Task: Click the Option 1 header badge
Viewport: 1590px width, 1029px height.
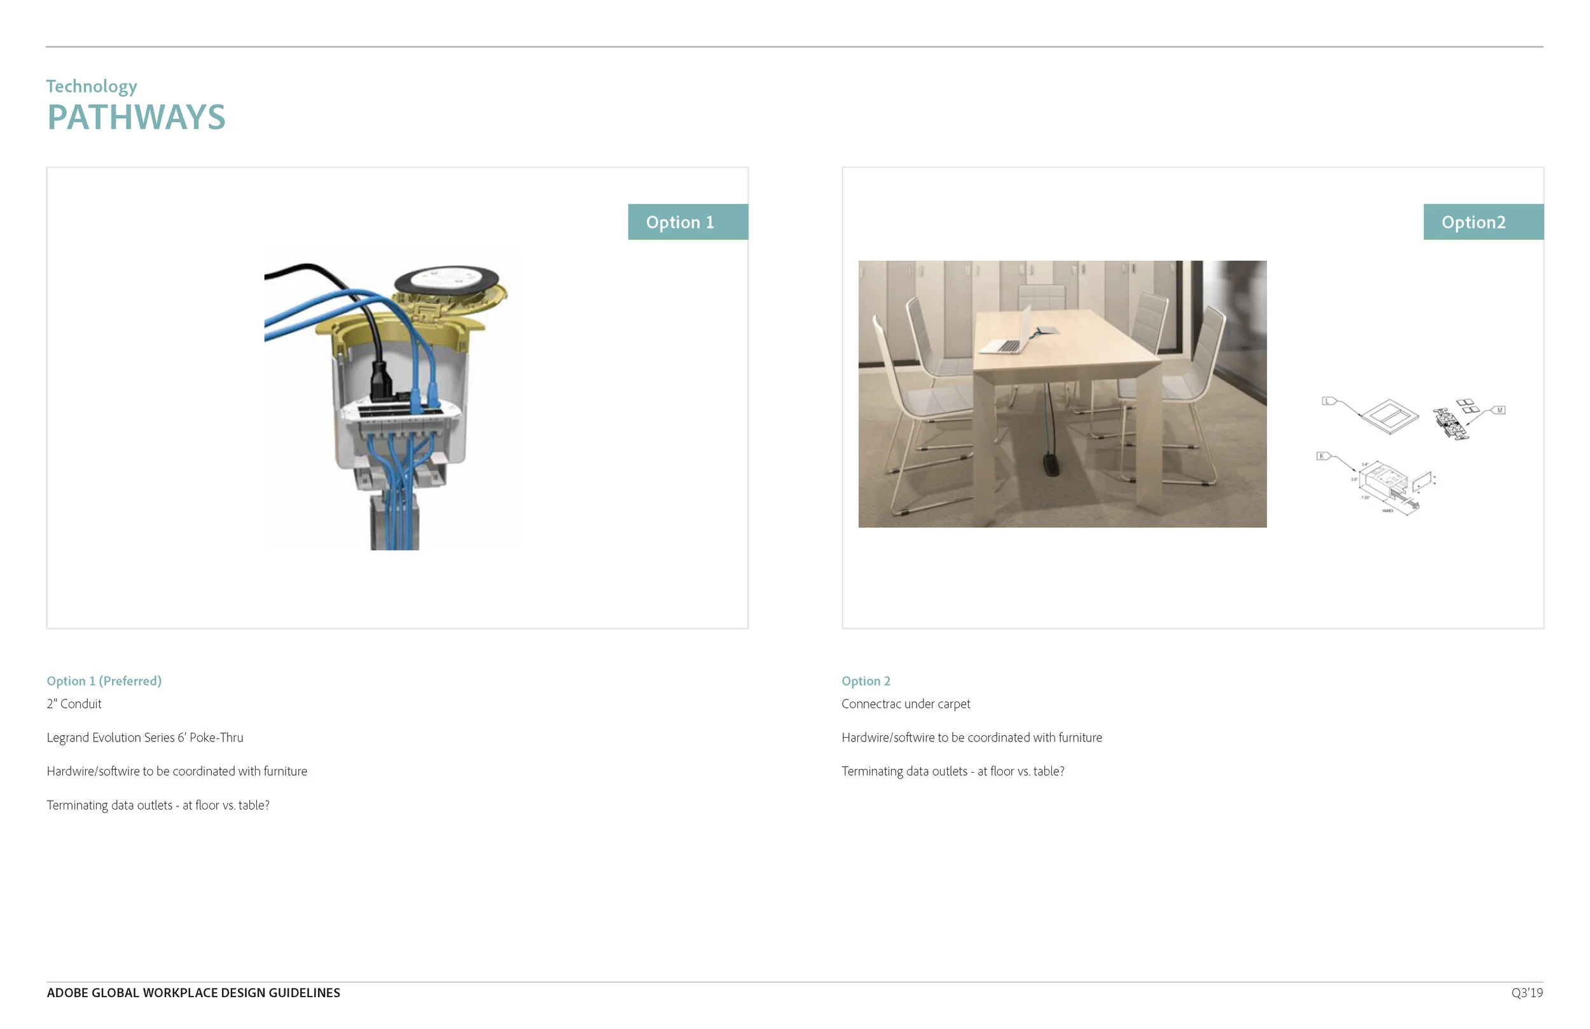Action: [687, 222]
